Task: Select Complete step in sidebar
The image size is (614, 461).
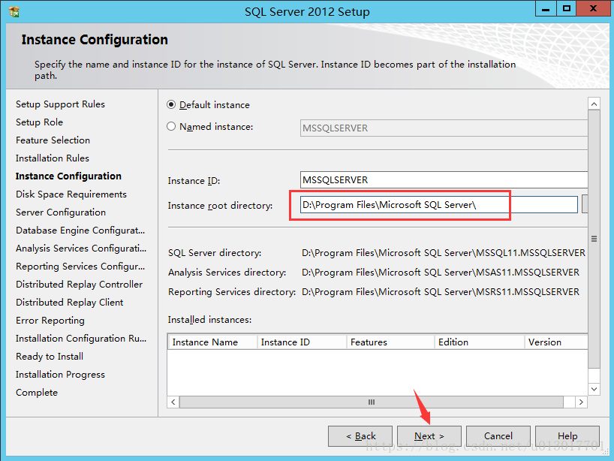Action: [37, 393]
